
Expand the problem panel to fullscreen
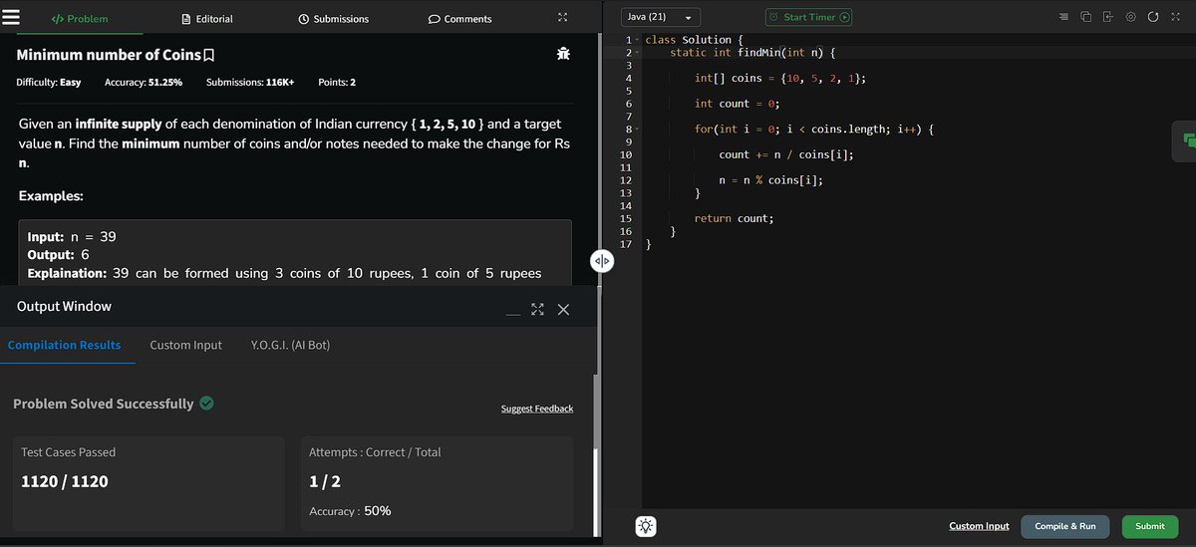(x=562, y=18)
